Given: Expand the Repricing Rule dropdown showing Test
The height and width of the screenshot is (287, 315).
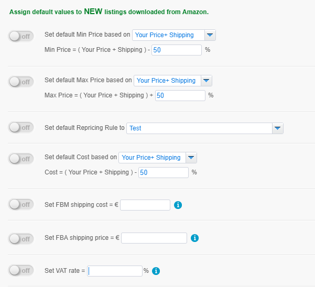Looking at the screenshot, I should pyautogui.click(x=205, y=128).
